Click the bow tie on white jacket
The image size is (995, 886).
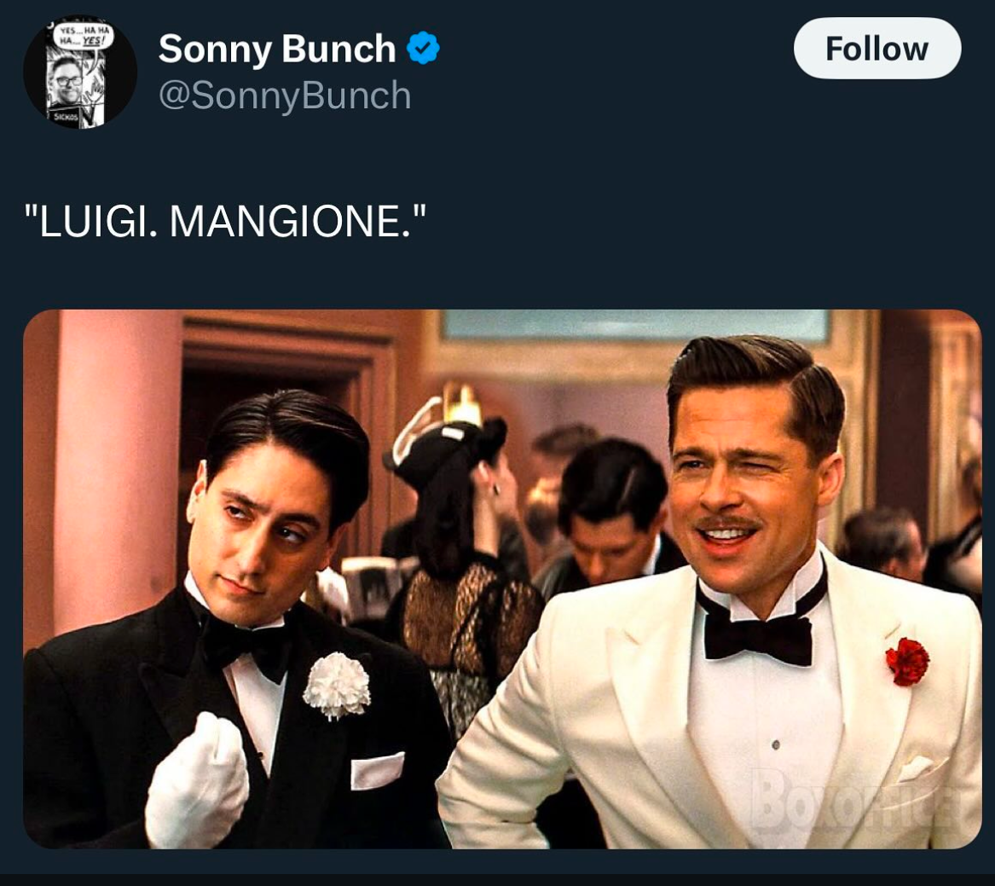759,637
